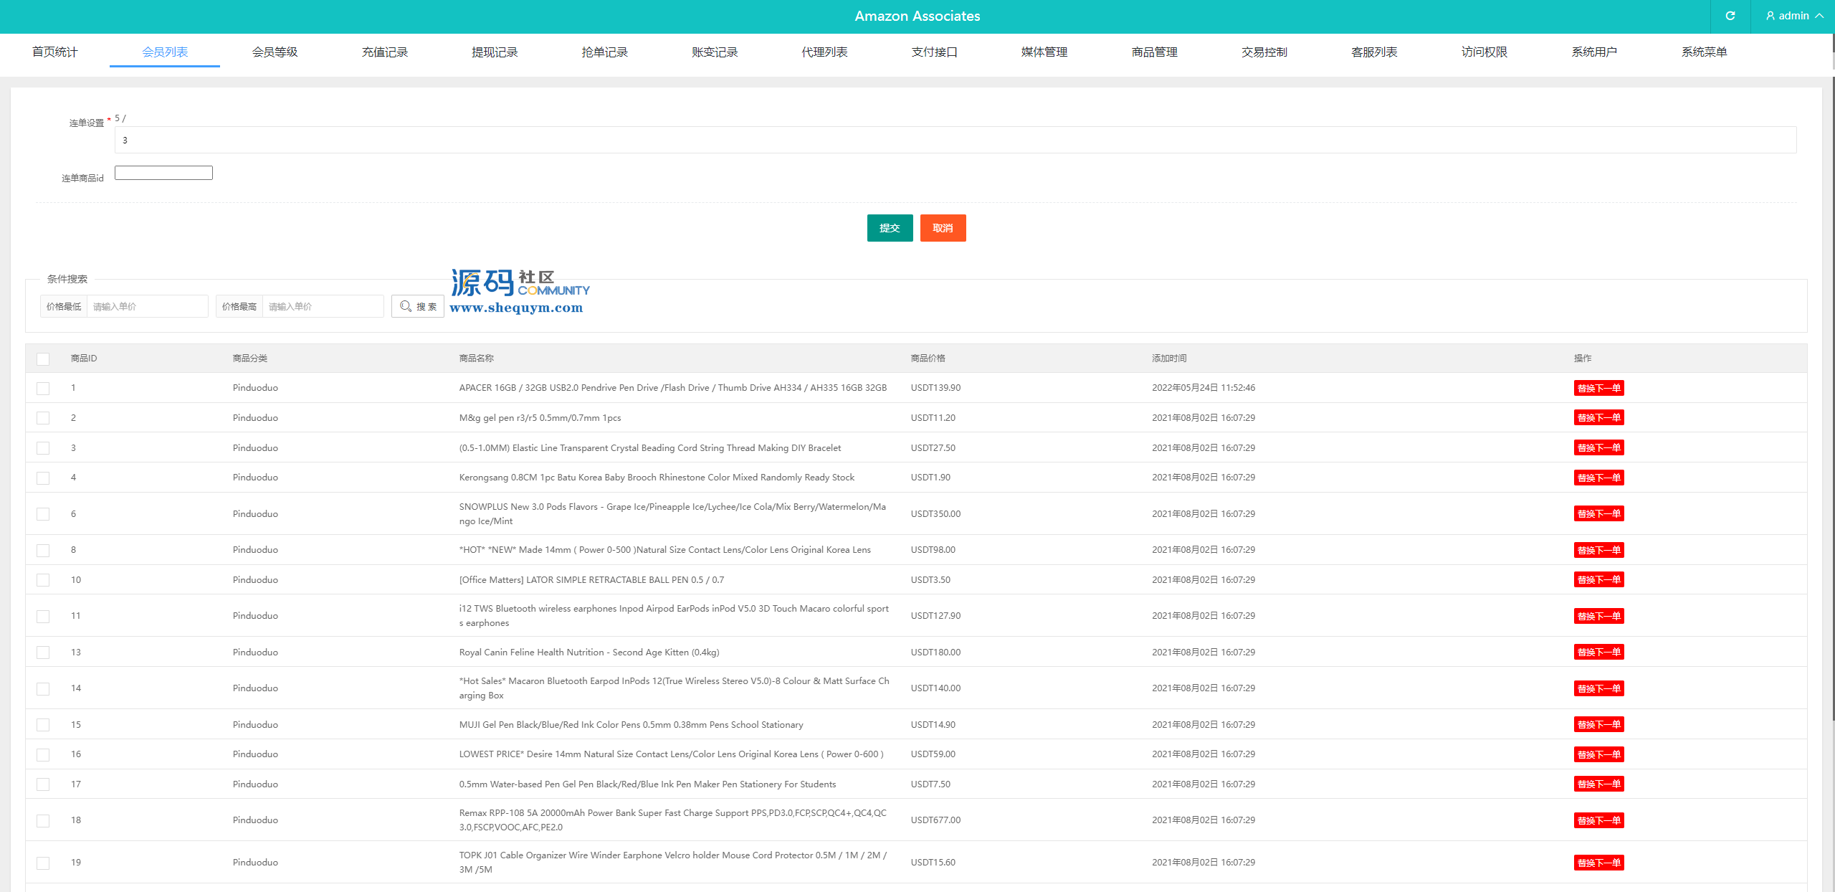
Task: Check the checkbox for product ID 17
Action: [x=43, y=784]
